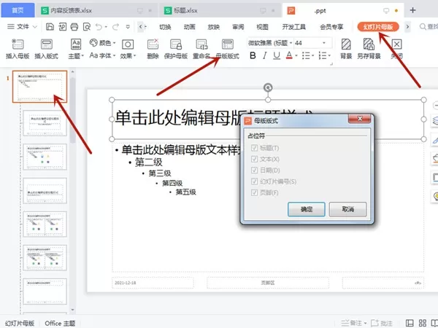Open the 视图 (View) ribbon tab
This screenshot has height=328, width=438.
(x=262, y=27)
